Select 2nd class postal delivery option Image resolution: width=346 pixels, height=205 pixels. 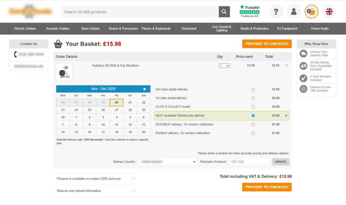253,89
